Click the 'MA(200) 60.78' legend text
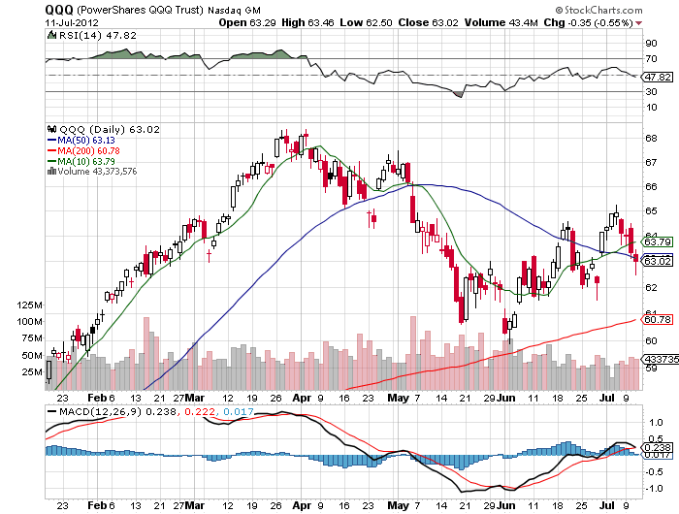Image resolution: width=679 pixels, height=514 pixels. pos(88,150)
